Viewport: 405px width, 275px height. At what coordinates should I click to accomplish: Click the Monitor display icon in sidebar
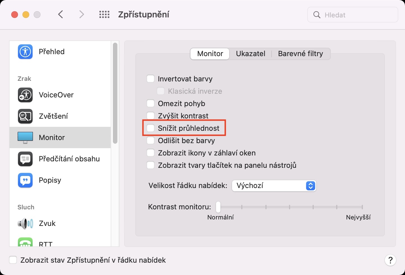point(25,137)
